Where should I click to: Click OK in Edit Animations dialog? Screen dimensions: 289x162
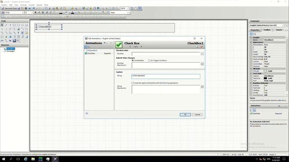[185, 115]
